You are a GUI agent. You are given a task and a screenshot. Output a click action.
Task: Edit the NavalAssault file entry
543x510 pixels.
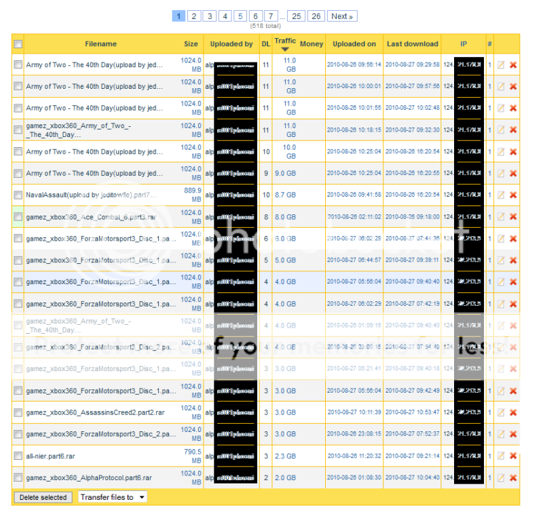click(x=501, y=195)
